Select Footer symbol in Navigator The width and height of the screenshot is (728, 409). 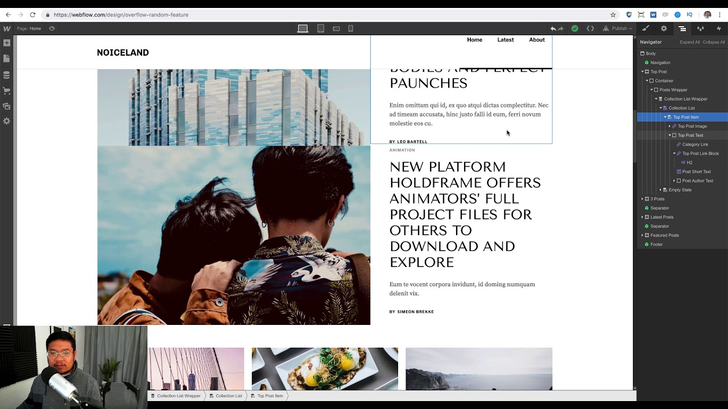coord(656,244)
